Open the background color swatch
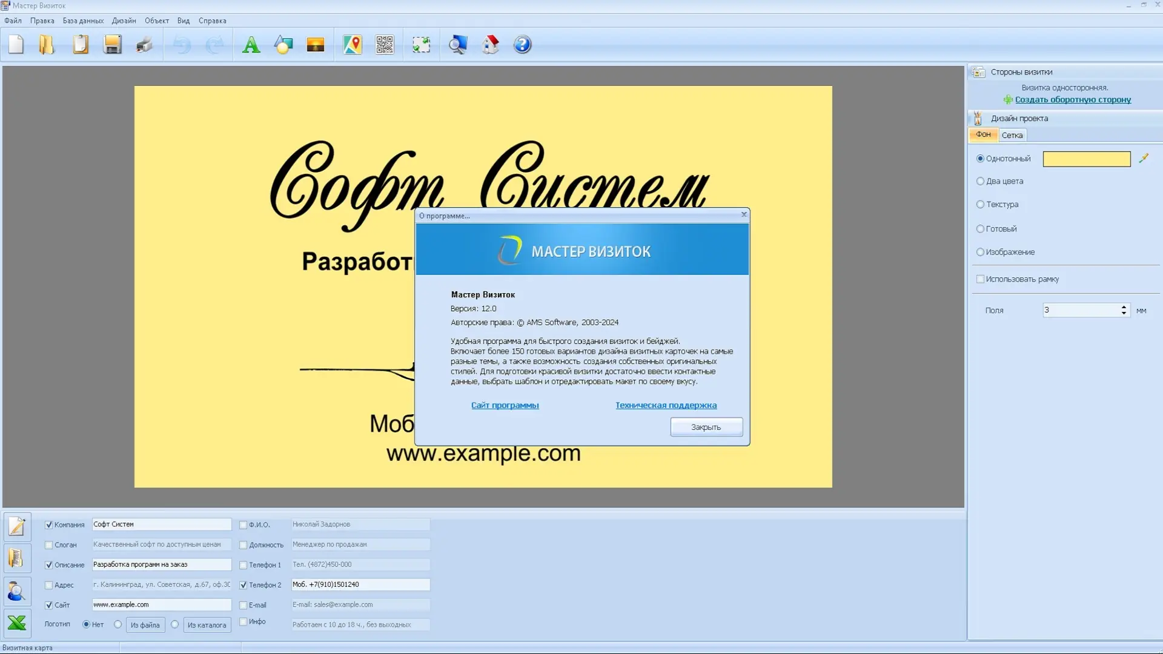This screenshot has width=1163, height=654. pyautogui.click(x=1085, y=159)
